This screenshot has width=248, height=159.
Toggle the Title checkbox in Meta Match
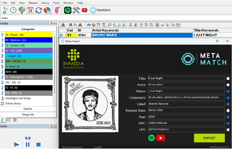pos(228,79)
